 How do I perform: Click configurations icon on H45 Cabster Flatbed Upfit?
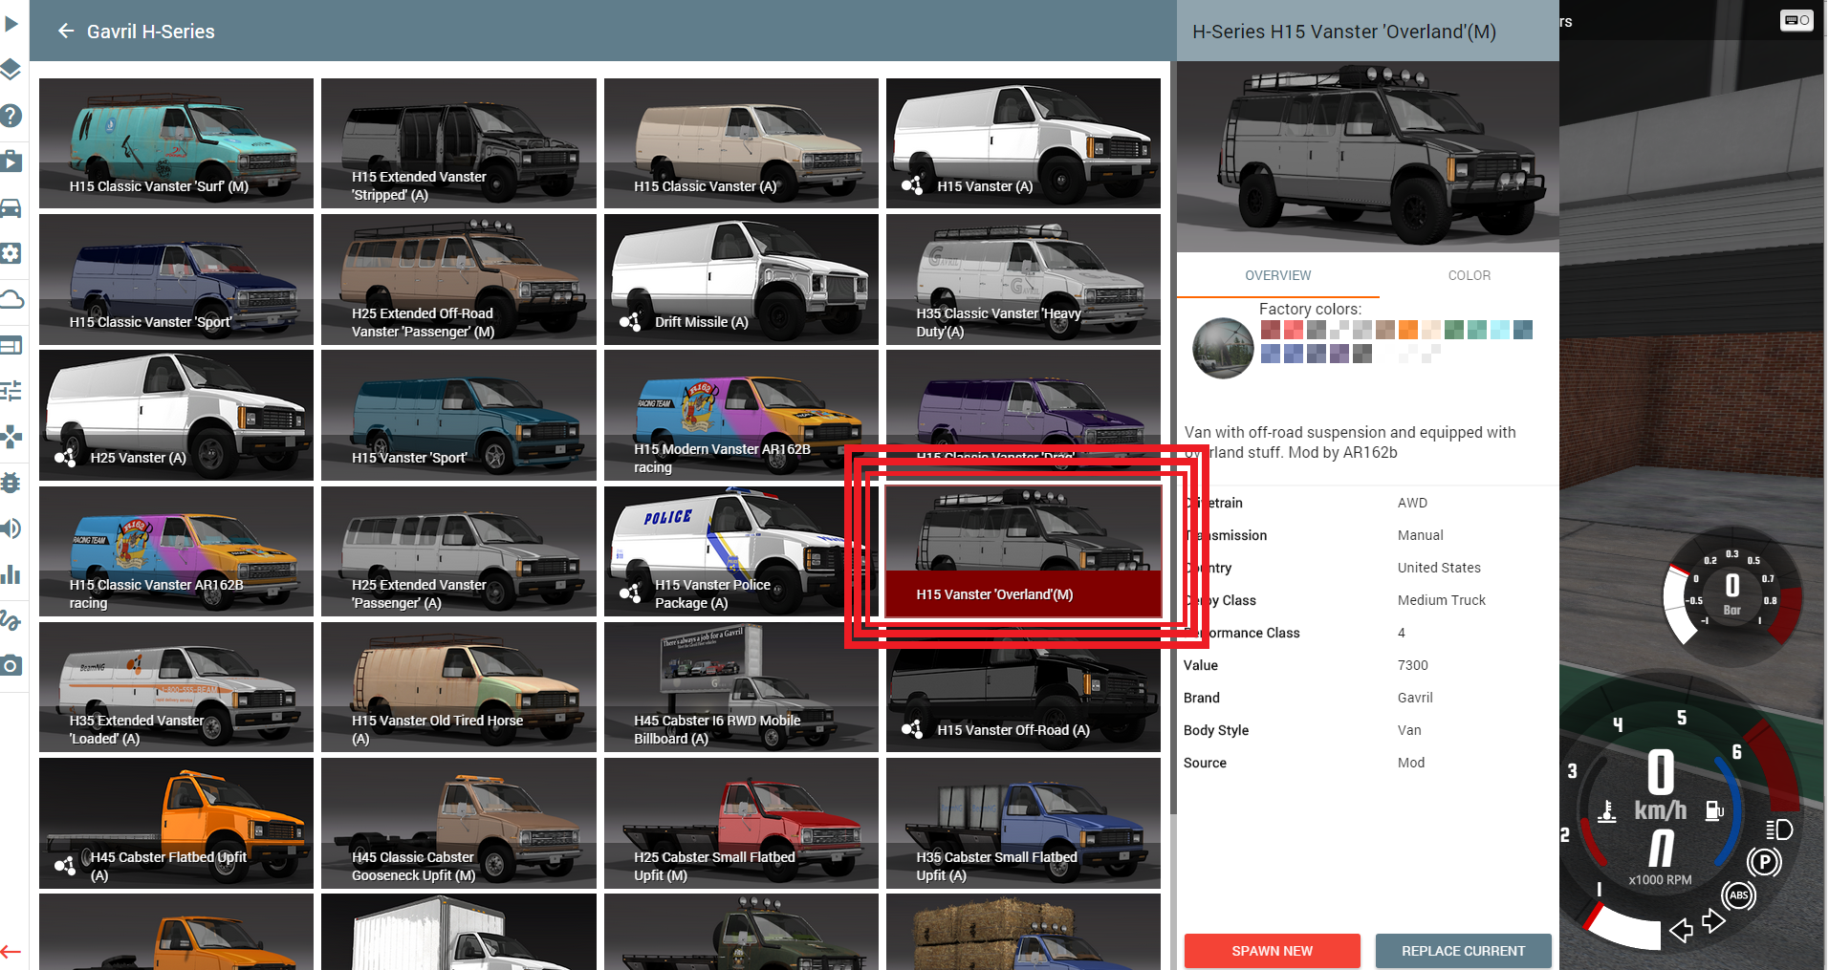pyautogui.click(x=65, y=866)
